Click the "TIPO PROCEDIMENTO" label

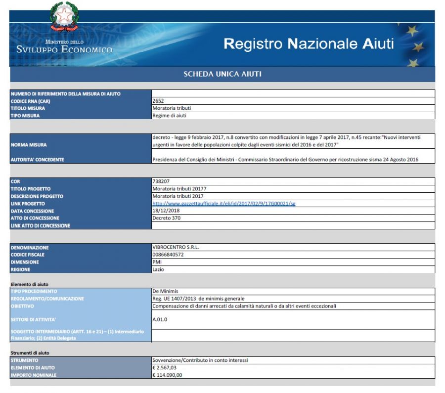pos(34,292)
